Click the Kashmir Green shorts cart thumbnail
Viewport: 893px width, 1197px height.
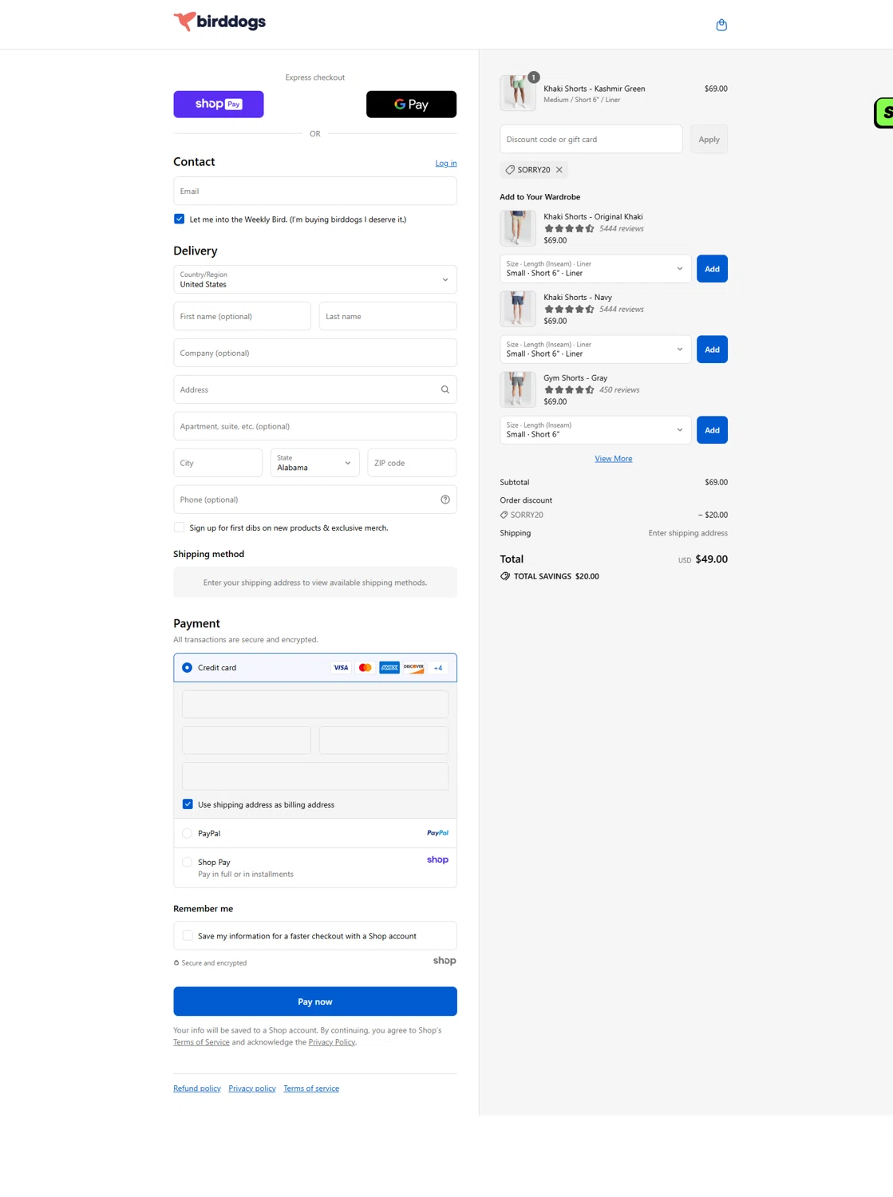518,93
